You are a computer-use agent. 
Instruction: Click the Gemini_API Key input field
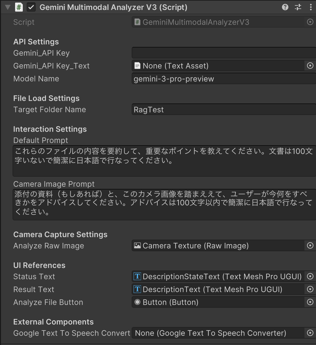coord(224,53)
